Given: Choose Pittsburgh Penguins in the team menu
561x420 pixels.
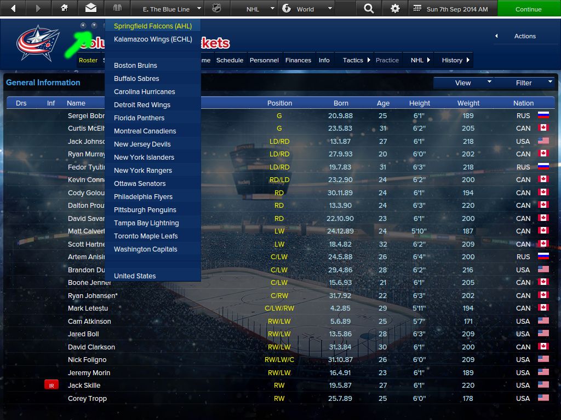Looking at the screenshot, I should [153, 210].
